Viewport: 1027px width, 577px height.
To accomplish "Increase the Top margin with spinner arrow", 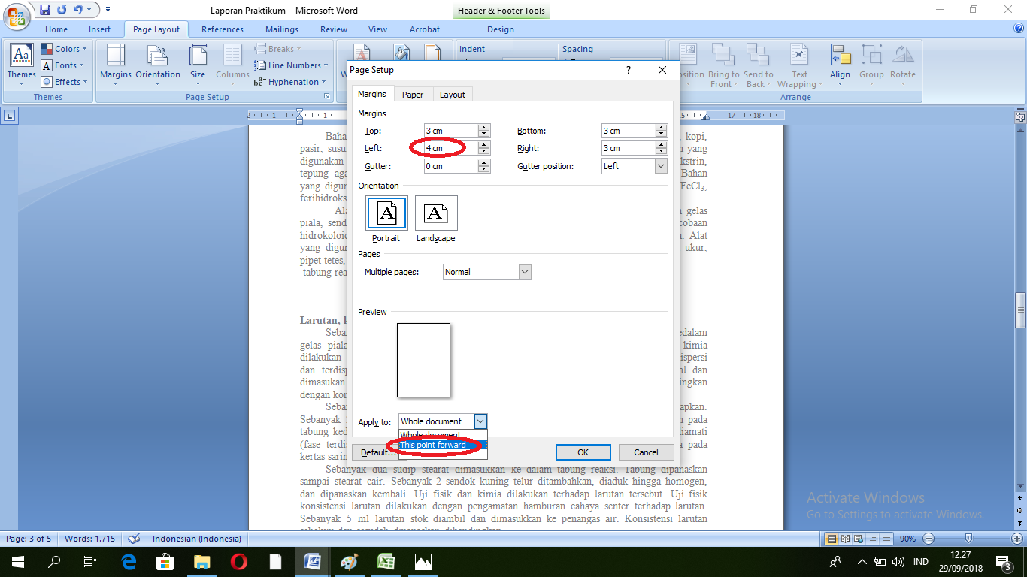I will coord(484,128).
